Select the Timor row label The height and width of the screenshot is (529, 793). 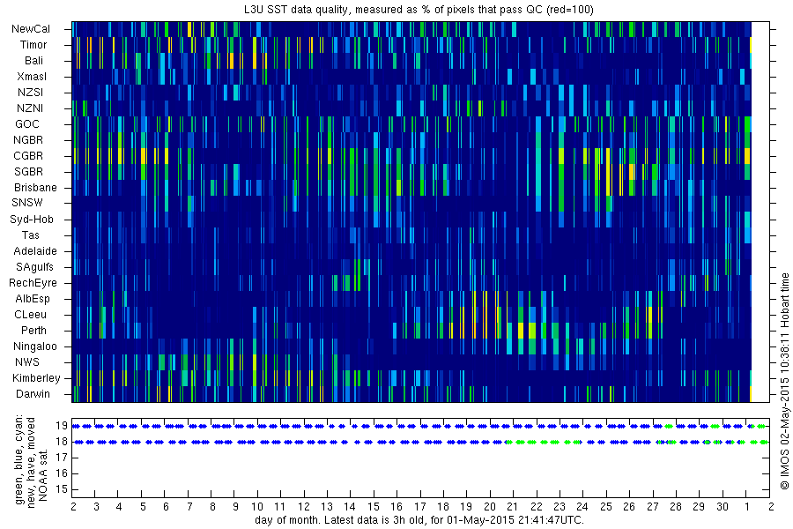[x=33, y=45]
